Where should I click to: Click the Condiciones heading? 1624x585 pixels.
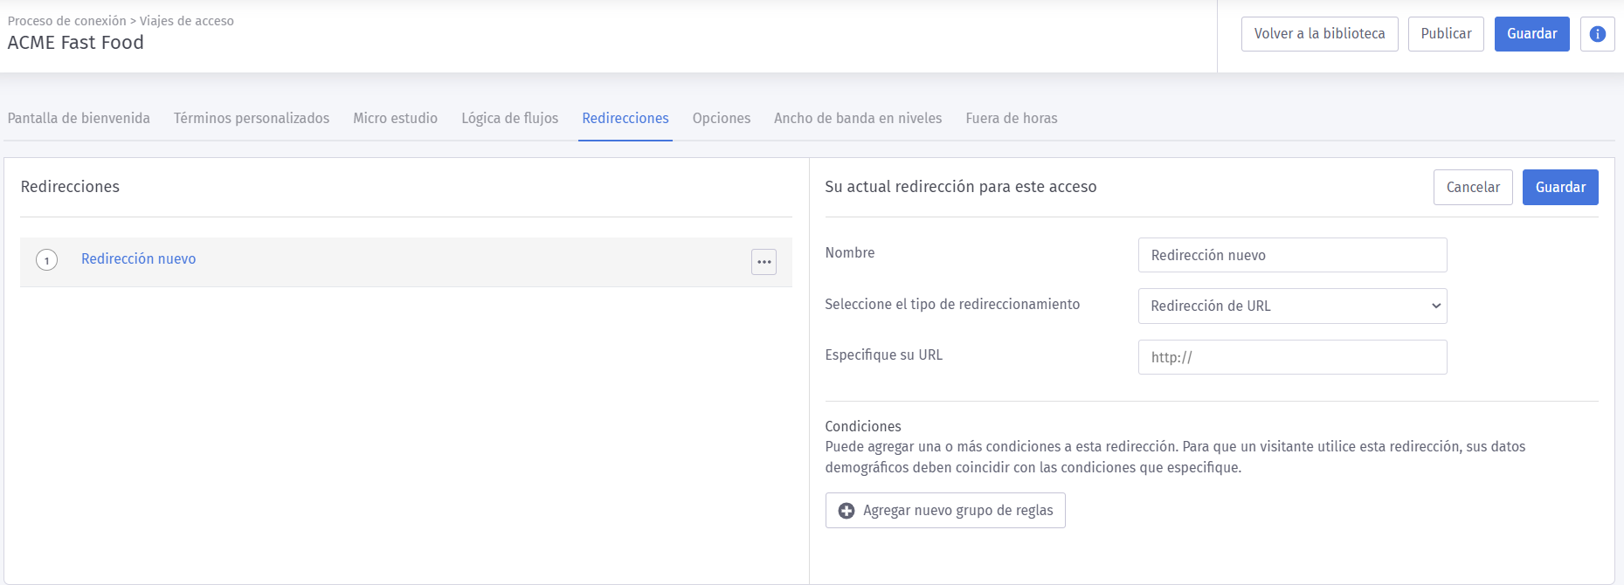pos(863,426)
